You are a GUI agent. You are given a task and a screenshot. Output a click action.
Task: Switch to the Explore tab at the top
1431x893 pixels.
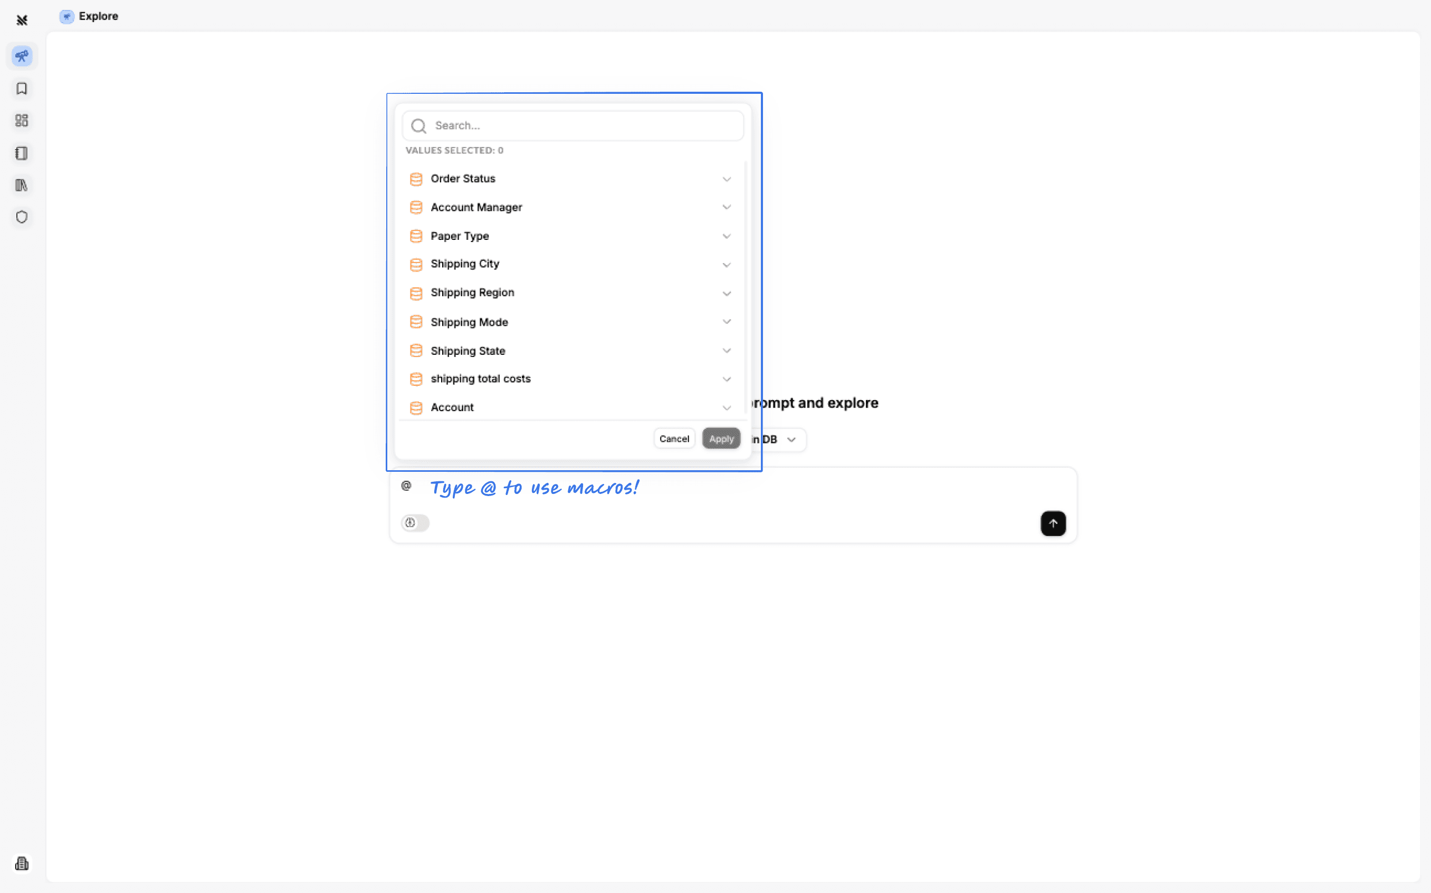click(x=89, y=16)
